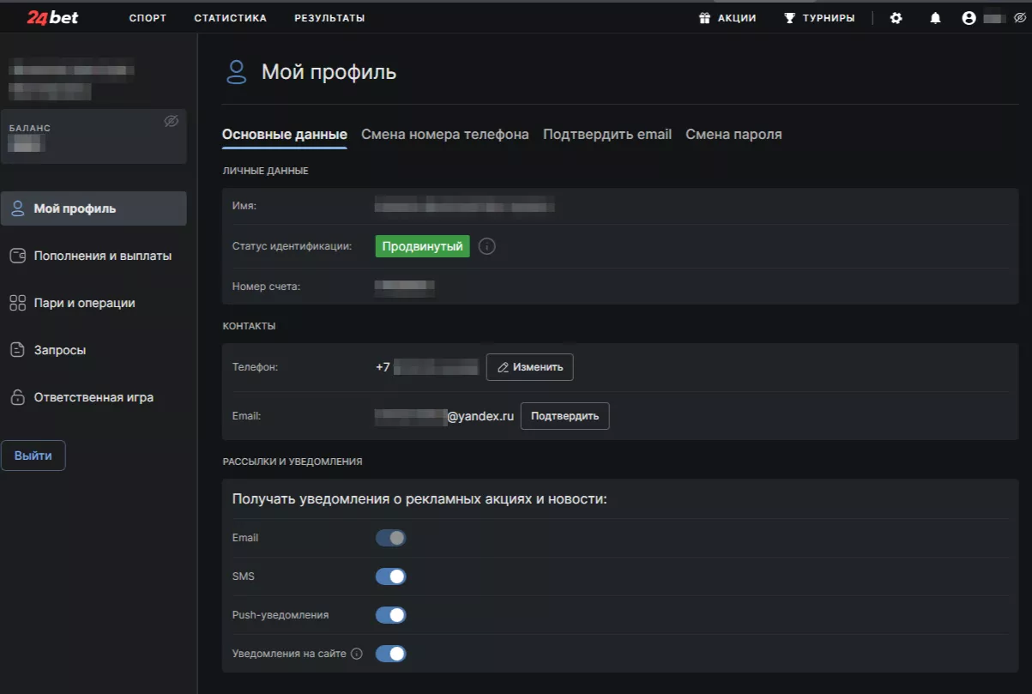Image resolution: width=1032 pixels, height=694 pixels.
Task: Click the 24bet logo
Action: click(x=52, y=17)
